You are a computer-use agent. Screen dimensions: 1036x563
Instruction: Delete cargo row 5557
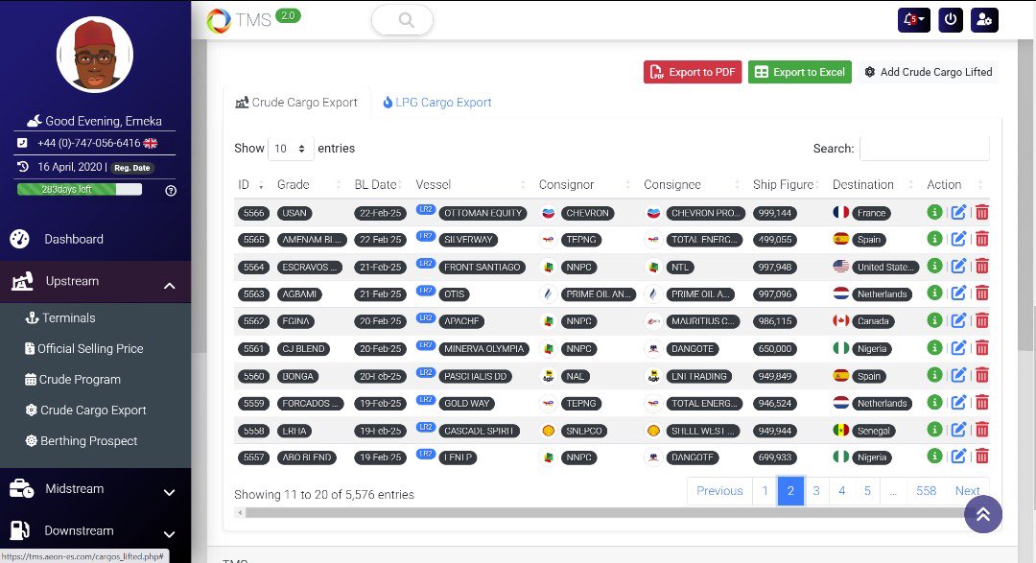pos(982,456)
